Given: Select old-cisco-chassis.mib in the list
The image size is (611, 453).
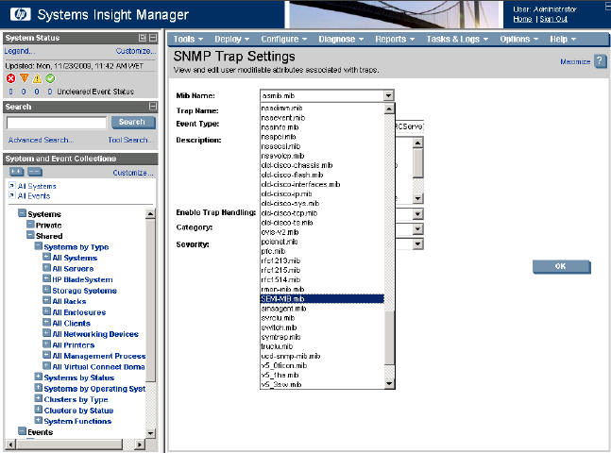Looking at the screenshot, I should (x=322, y=165).
